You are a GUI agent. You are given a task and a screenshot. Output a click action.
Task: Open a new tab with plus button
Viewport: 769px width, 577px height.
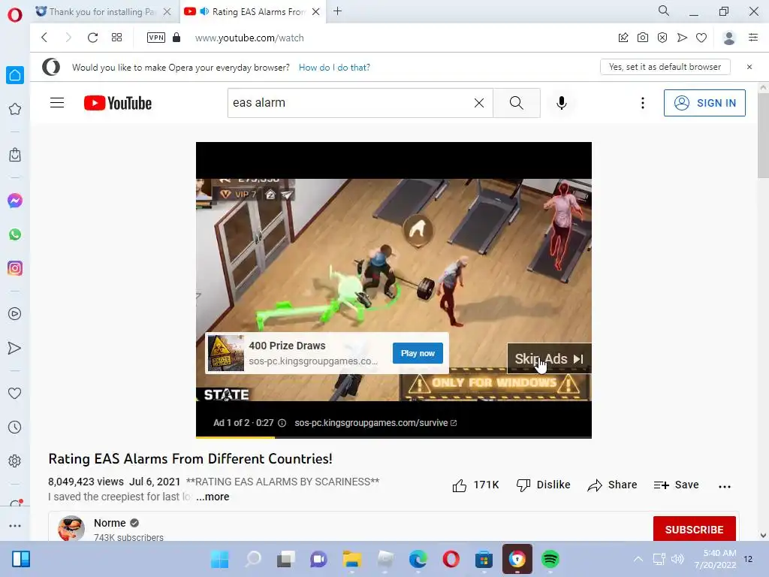coord(337,11)
